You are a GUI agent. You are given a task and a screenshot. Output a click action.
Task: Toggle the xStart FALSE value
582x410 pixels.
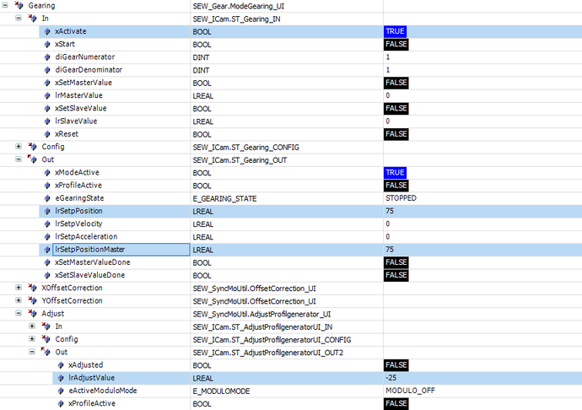tap(396, 44)
